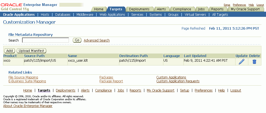Edit xxco_user.ldt row with pencil icon
266x113 pixels.
pos(241,62)
